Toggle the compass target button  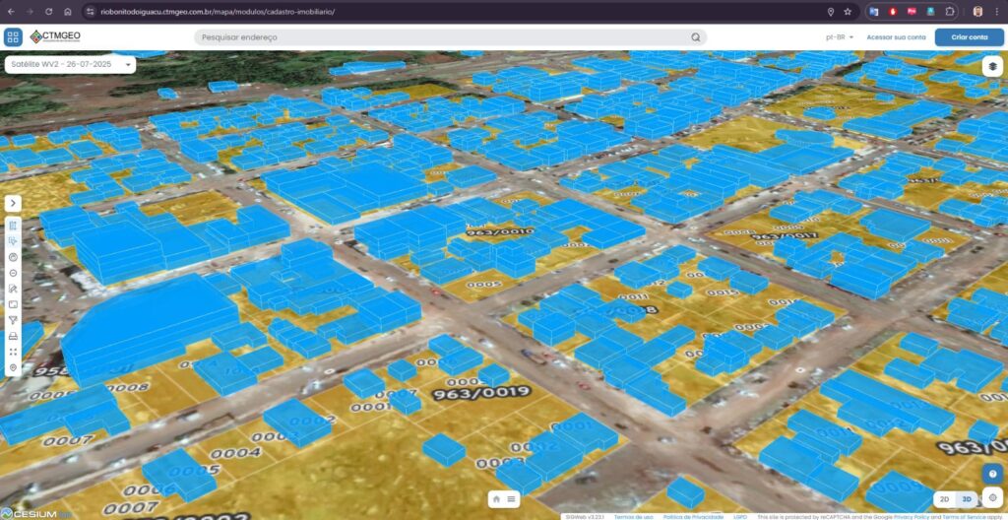pos(993,498)
